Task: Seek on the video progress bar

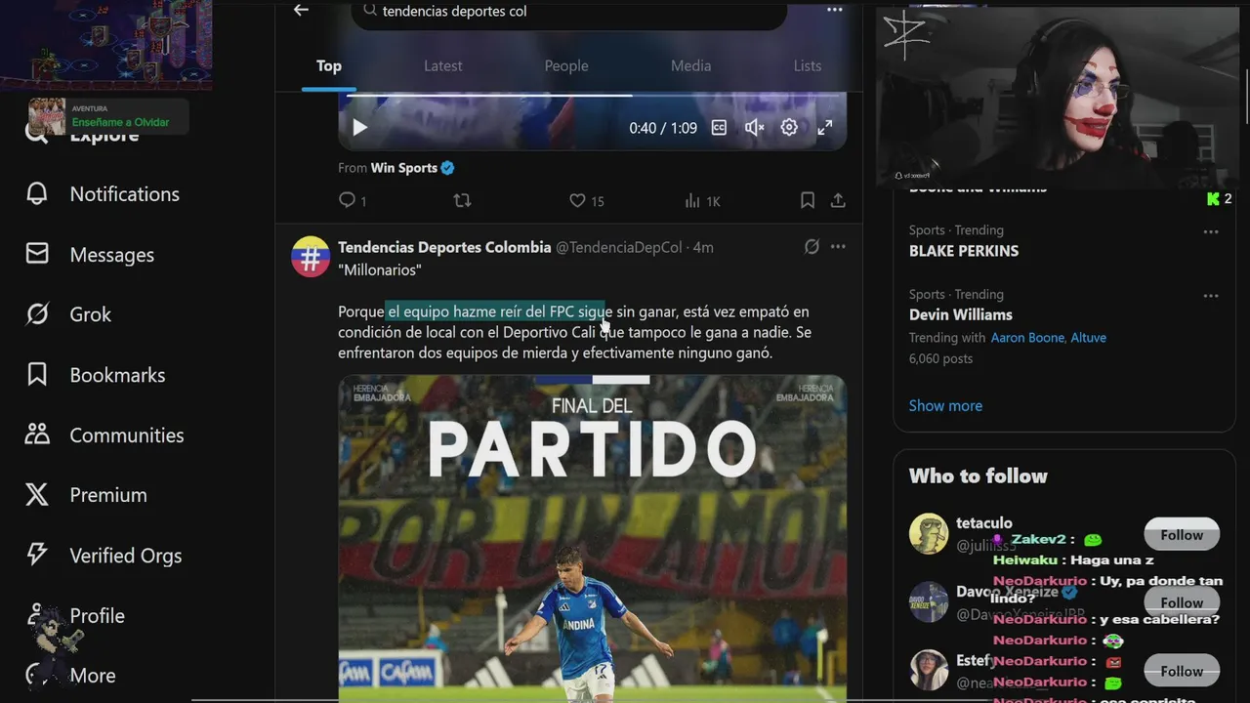Action: (593, 96)
